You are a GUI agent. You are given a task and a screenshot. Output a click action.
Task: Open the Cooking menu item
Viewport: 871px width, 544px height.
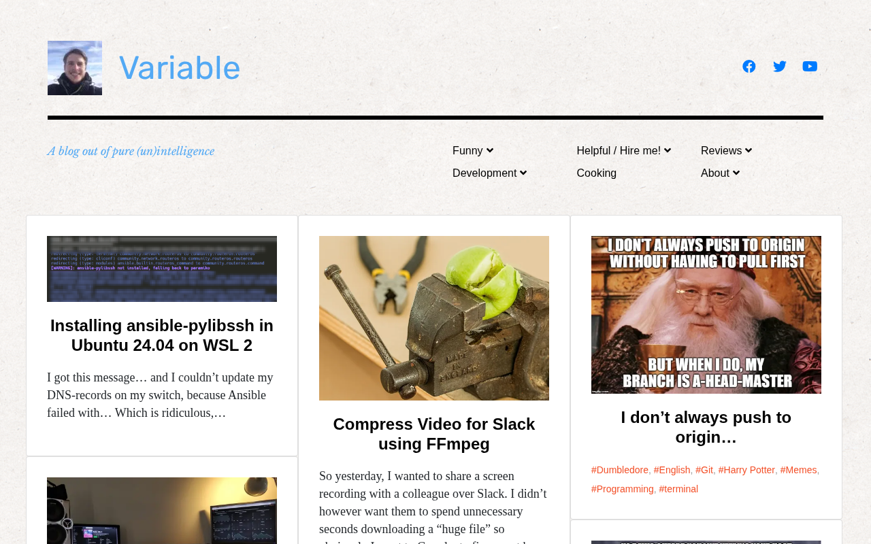(x=597, y=173)
